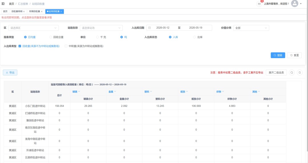Click the 站场名称 column header
The image size is (308, 163).
click(x=35, y=92)
